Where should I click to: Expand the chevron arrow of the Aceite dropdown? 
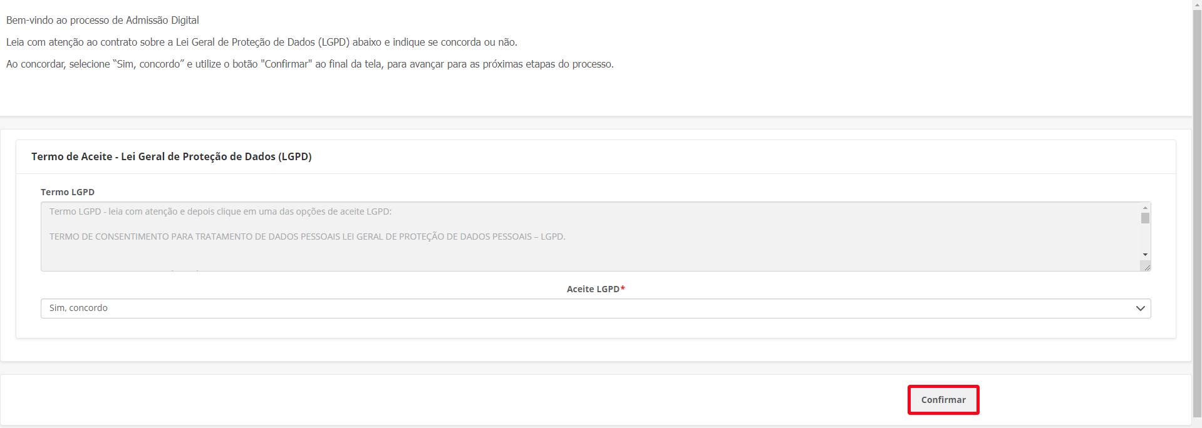coord(1140,308)
